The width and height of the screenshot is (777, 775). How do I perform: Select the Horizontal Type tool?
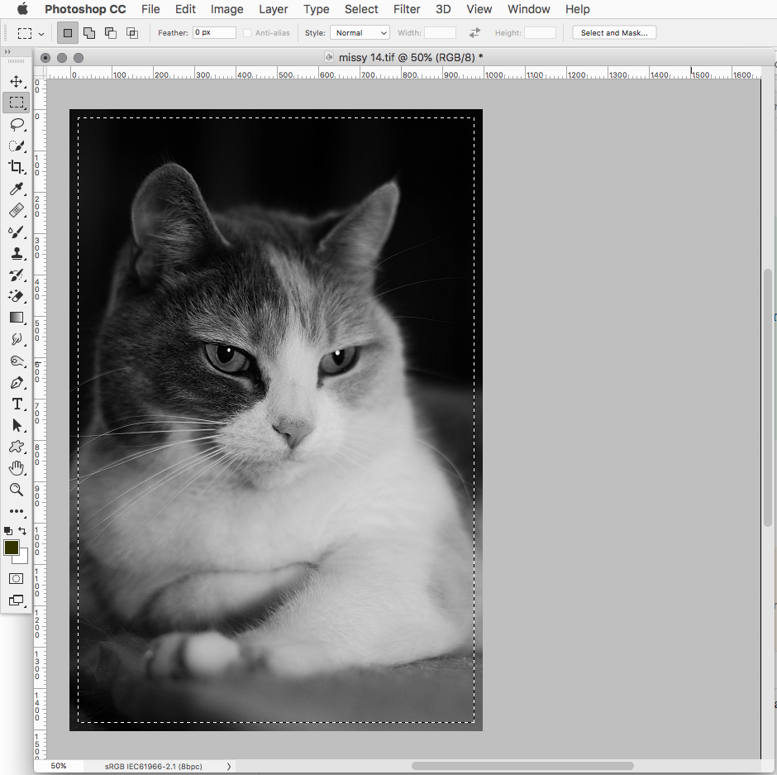(x=17, y=404)
